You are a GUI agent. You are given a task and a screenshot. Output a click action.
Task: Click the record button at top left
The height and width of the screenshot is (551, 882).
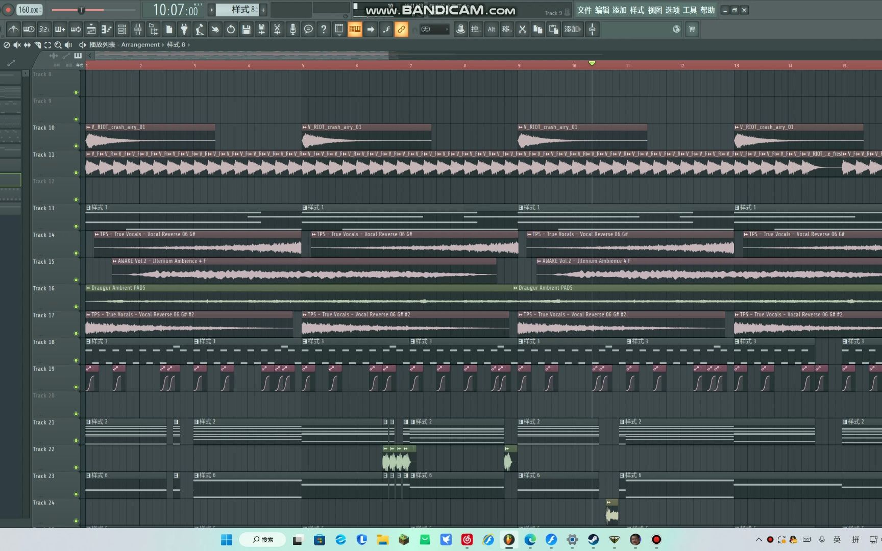click(x=8, y=10)
